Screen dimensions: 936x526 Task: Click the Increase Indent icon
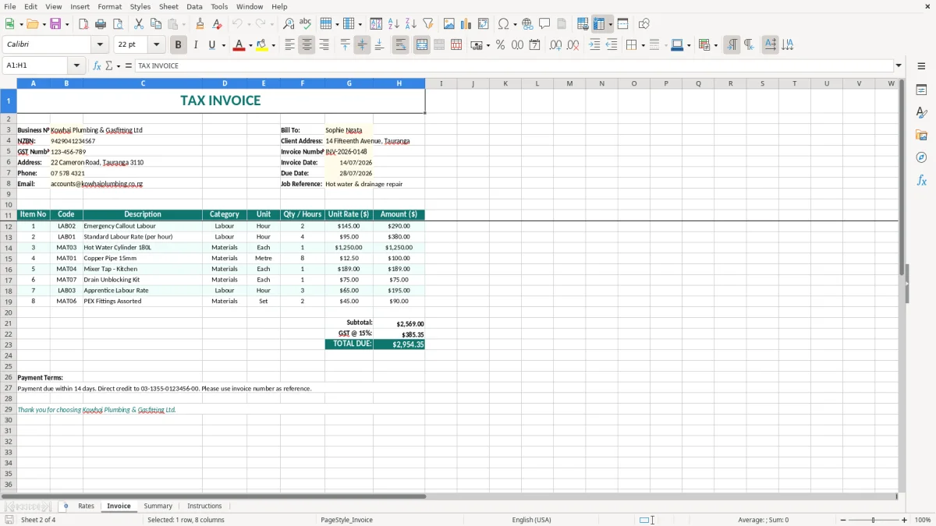click(x=594, y=45)
